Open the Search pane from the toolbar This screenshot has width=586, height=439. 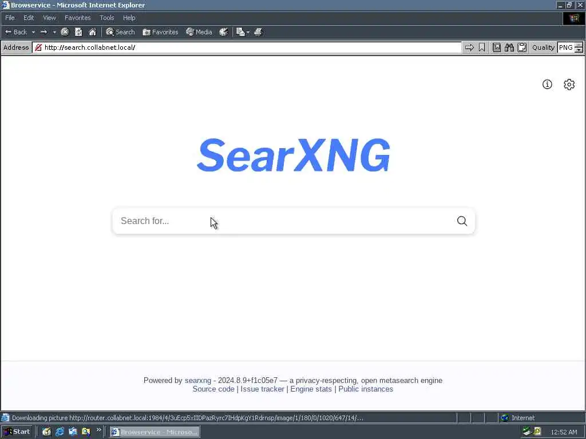click(120, 32)
